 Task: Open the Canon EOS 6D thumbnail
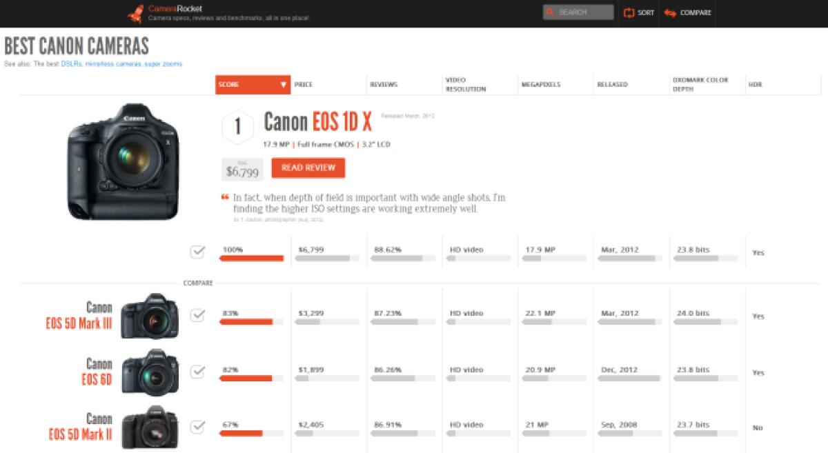tap(150, 372)
